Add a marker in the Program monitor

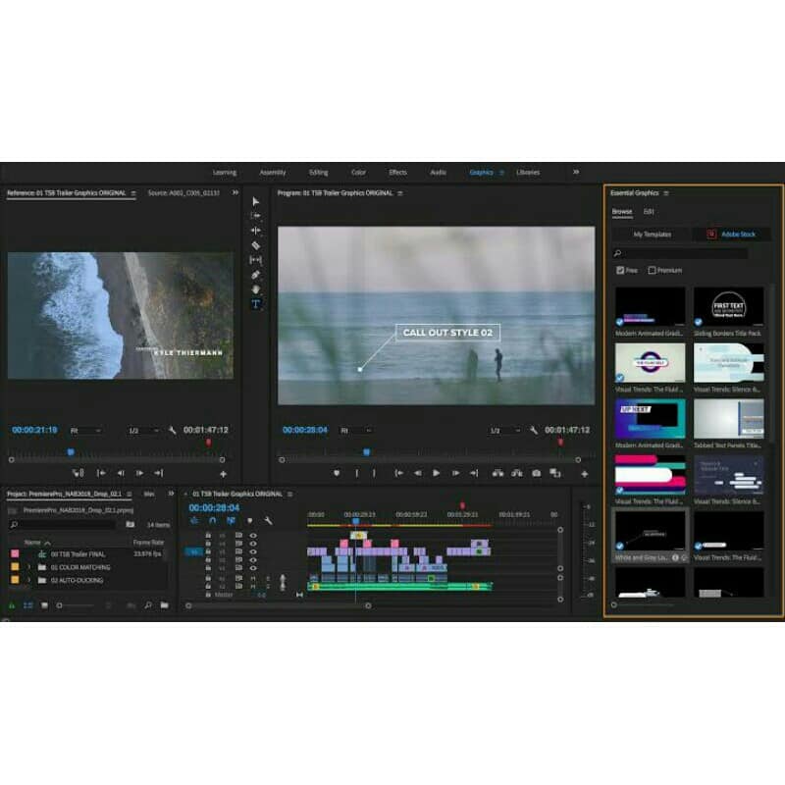(x=337, y=473)
